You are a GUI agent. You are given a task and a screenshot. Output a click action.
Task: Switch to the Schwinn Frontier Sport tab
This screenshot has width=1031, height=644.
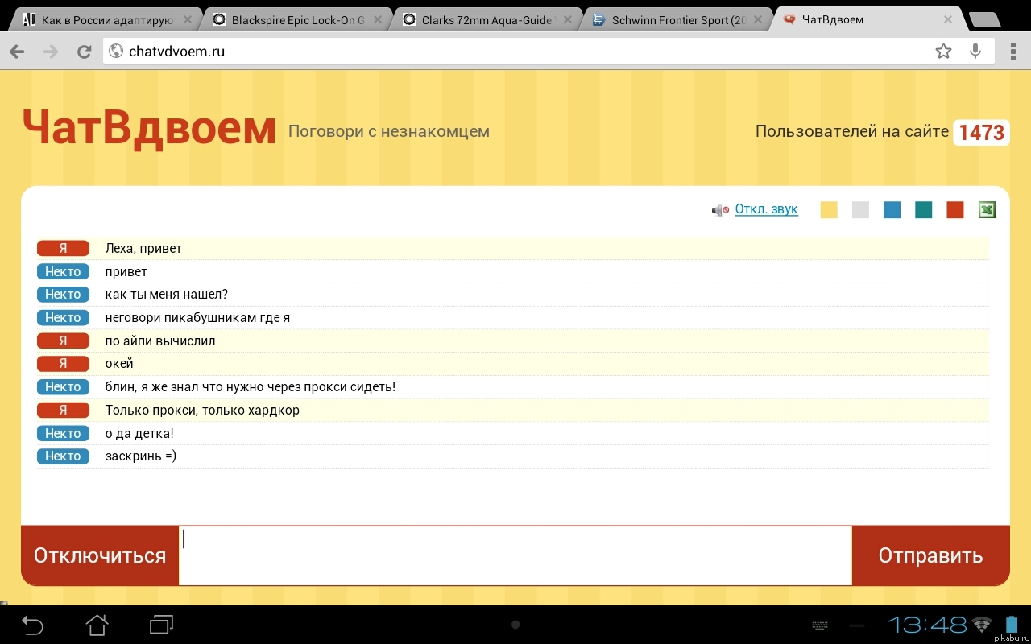[677, 20]
